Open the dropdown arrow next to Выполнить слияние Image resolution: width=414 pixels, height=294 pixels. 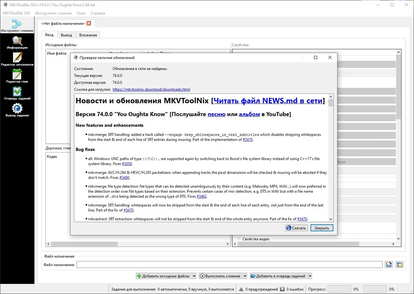[x=245, y=276]
